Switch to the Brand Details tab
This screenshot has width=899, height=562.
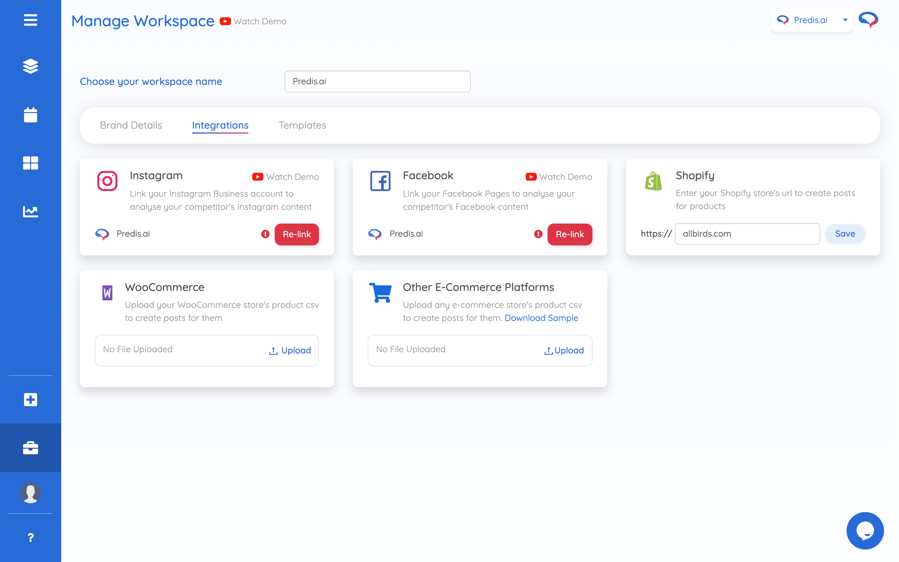point(131,125)
